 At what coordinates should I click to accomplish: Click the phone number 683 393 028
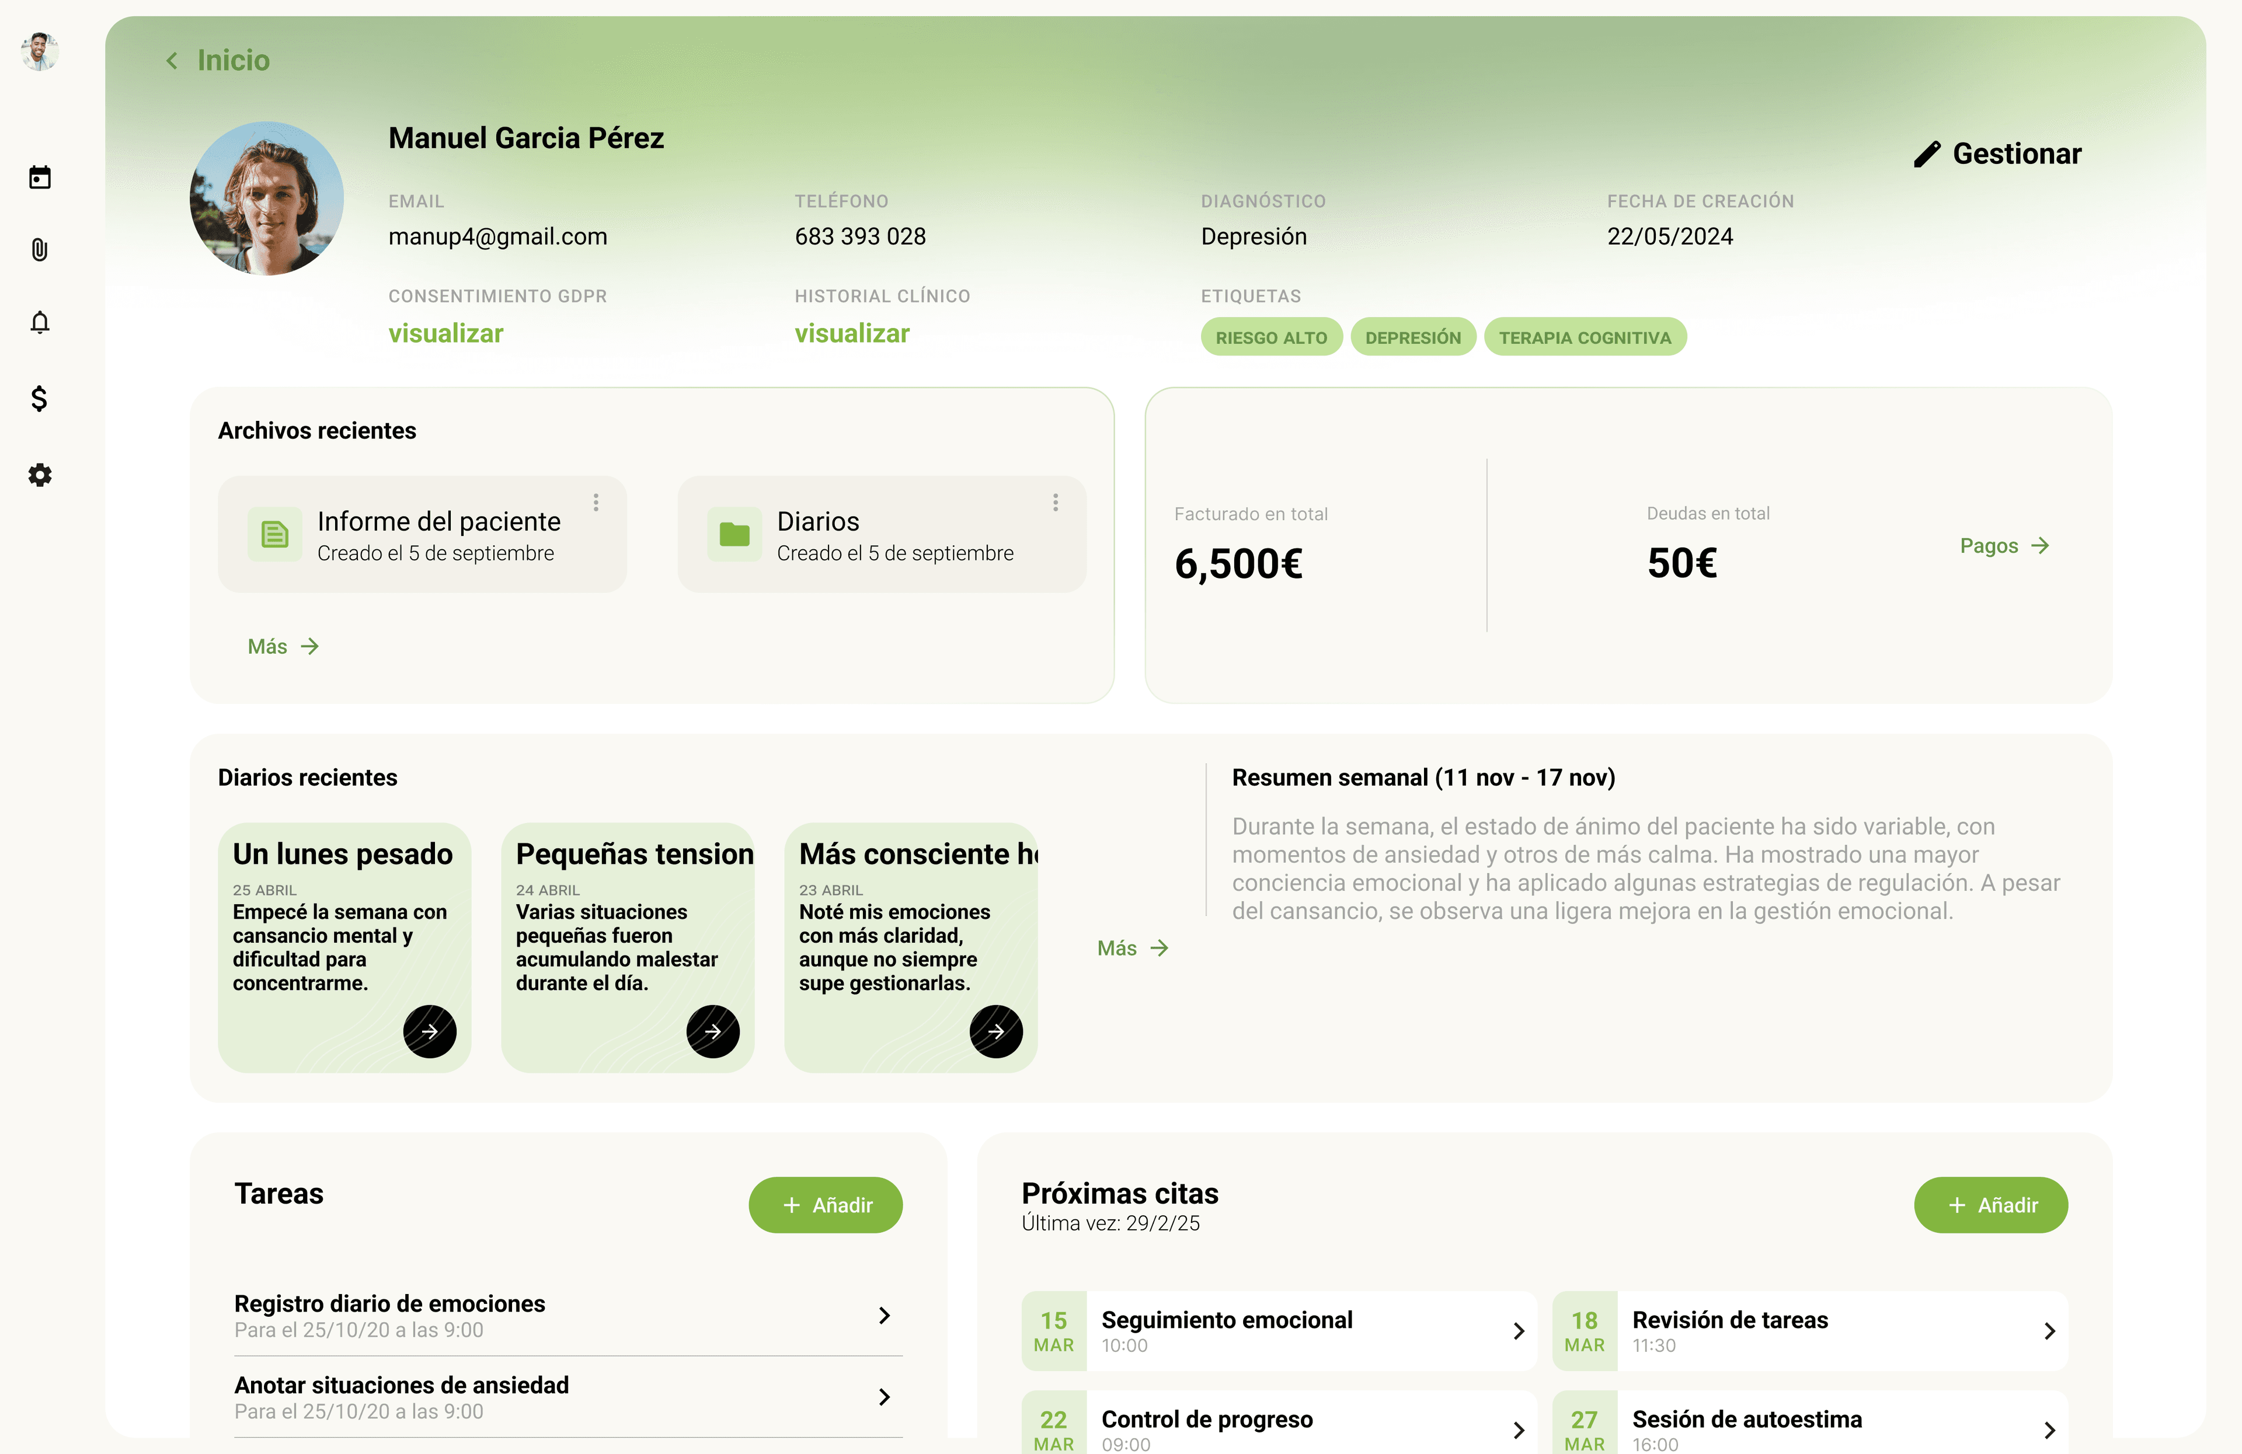click(861, 236)
